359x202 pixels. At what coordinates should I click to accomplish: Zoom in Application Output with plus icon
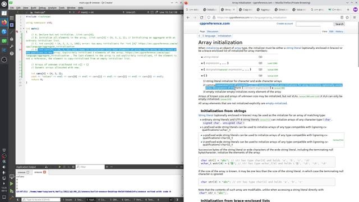(x=107, y=167)
